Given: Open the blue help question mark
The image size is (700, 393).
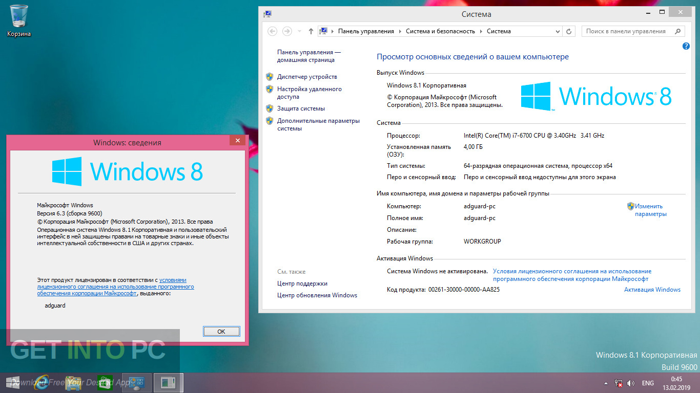Looking at the screenshot, I should coord(686,46).
